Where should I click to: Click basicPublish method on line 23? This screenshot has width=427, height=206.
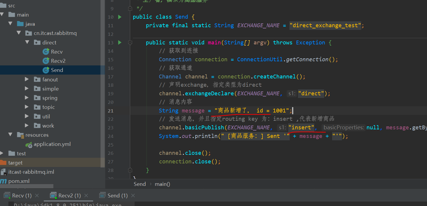[205, 128]
